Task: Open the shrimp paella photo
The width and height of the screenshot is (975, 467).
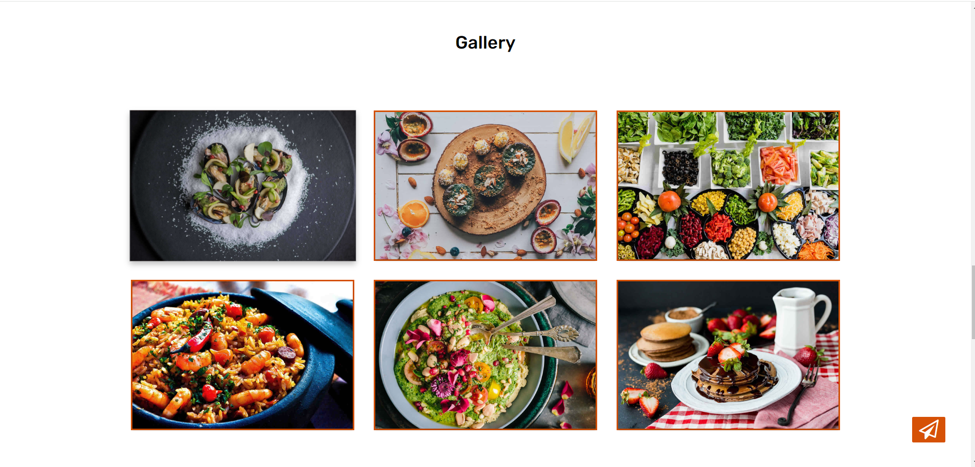Action: [242, 355]
